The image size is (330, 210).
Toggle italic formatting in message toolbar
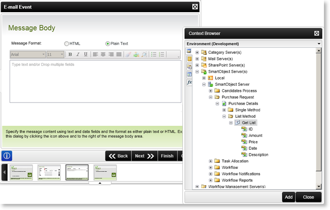(x=78, y=54)
